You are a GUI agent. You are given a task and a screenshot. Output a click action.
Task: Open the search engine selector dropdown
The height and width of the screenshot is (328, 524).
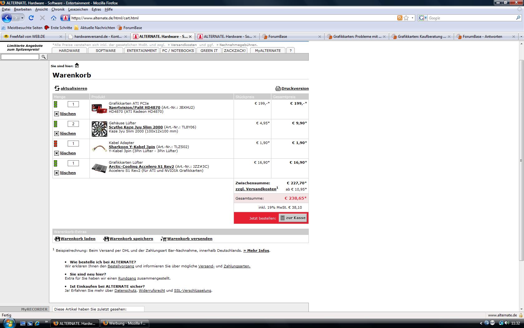(426, 18)
